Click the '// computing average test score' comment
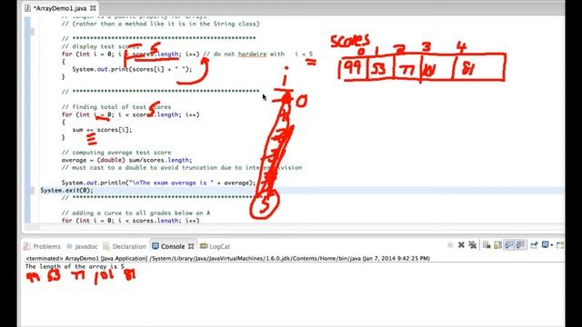 116,153
